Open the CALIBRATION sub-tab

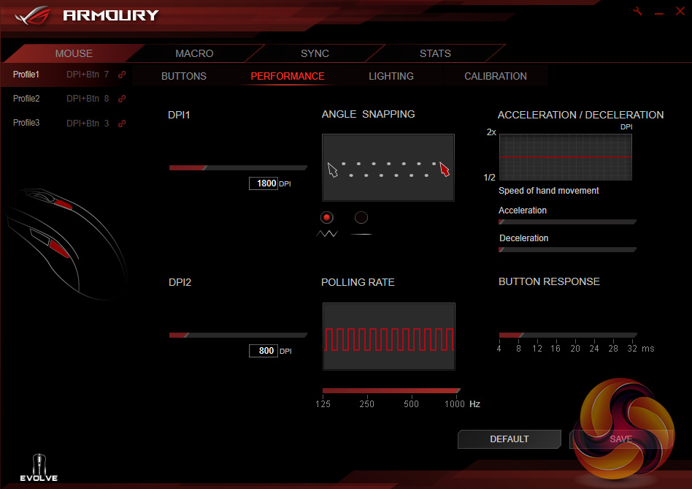point(495,76)
